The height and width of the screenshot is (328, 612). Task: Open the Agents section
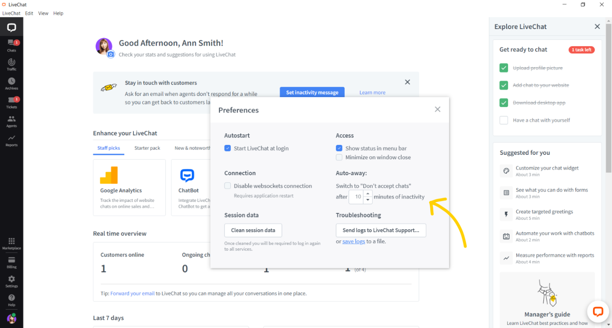coord(12,122)
